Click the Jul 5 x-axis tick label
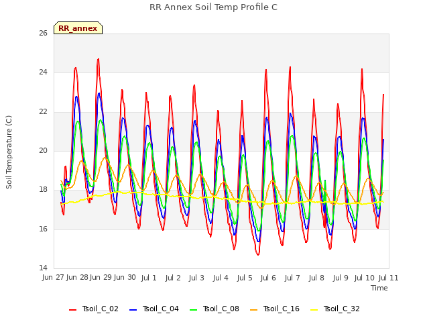The width and height of the screenshot is (429, 322). click(x=245, y=278)
